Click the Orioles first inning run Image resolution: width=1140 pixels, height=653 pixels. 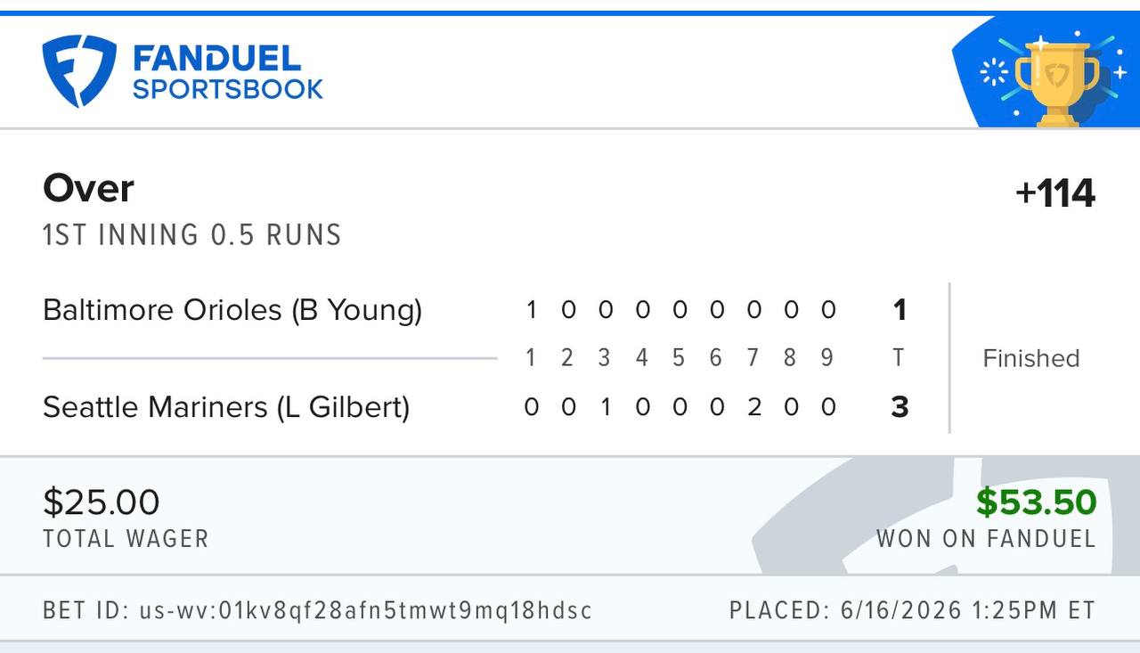(531, 310)
